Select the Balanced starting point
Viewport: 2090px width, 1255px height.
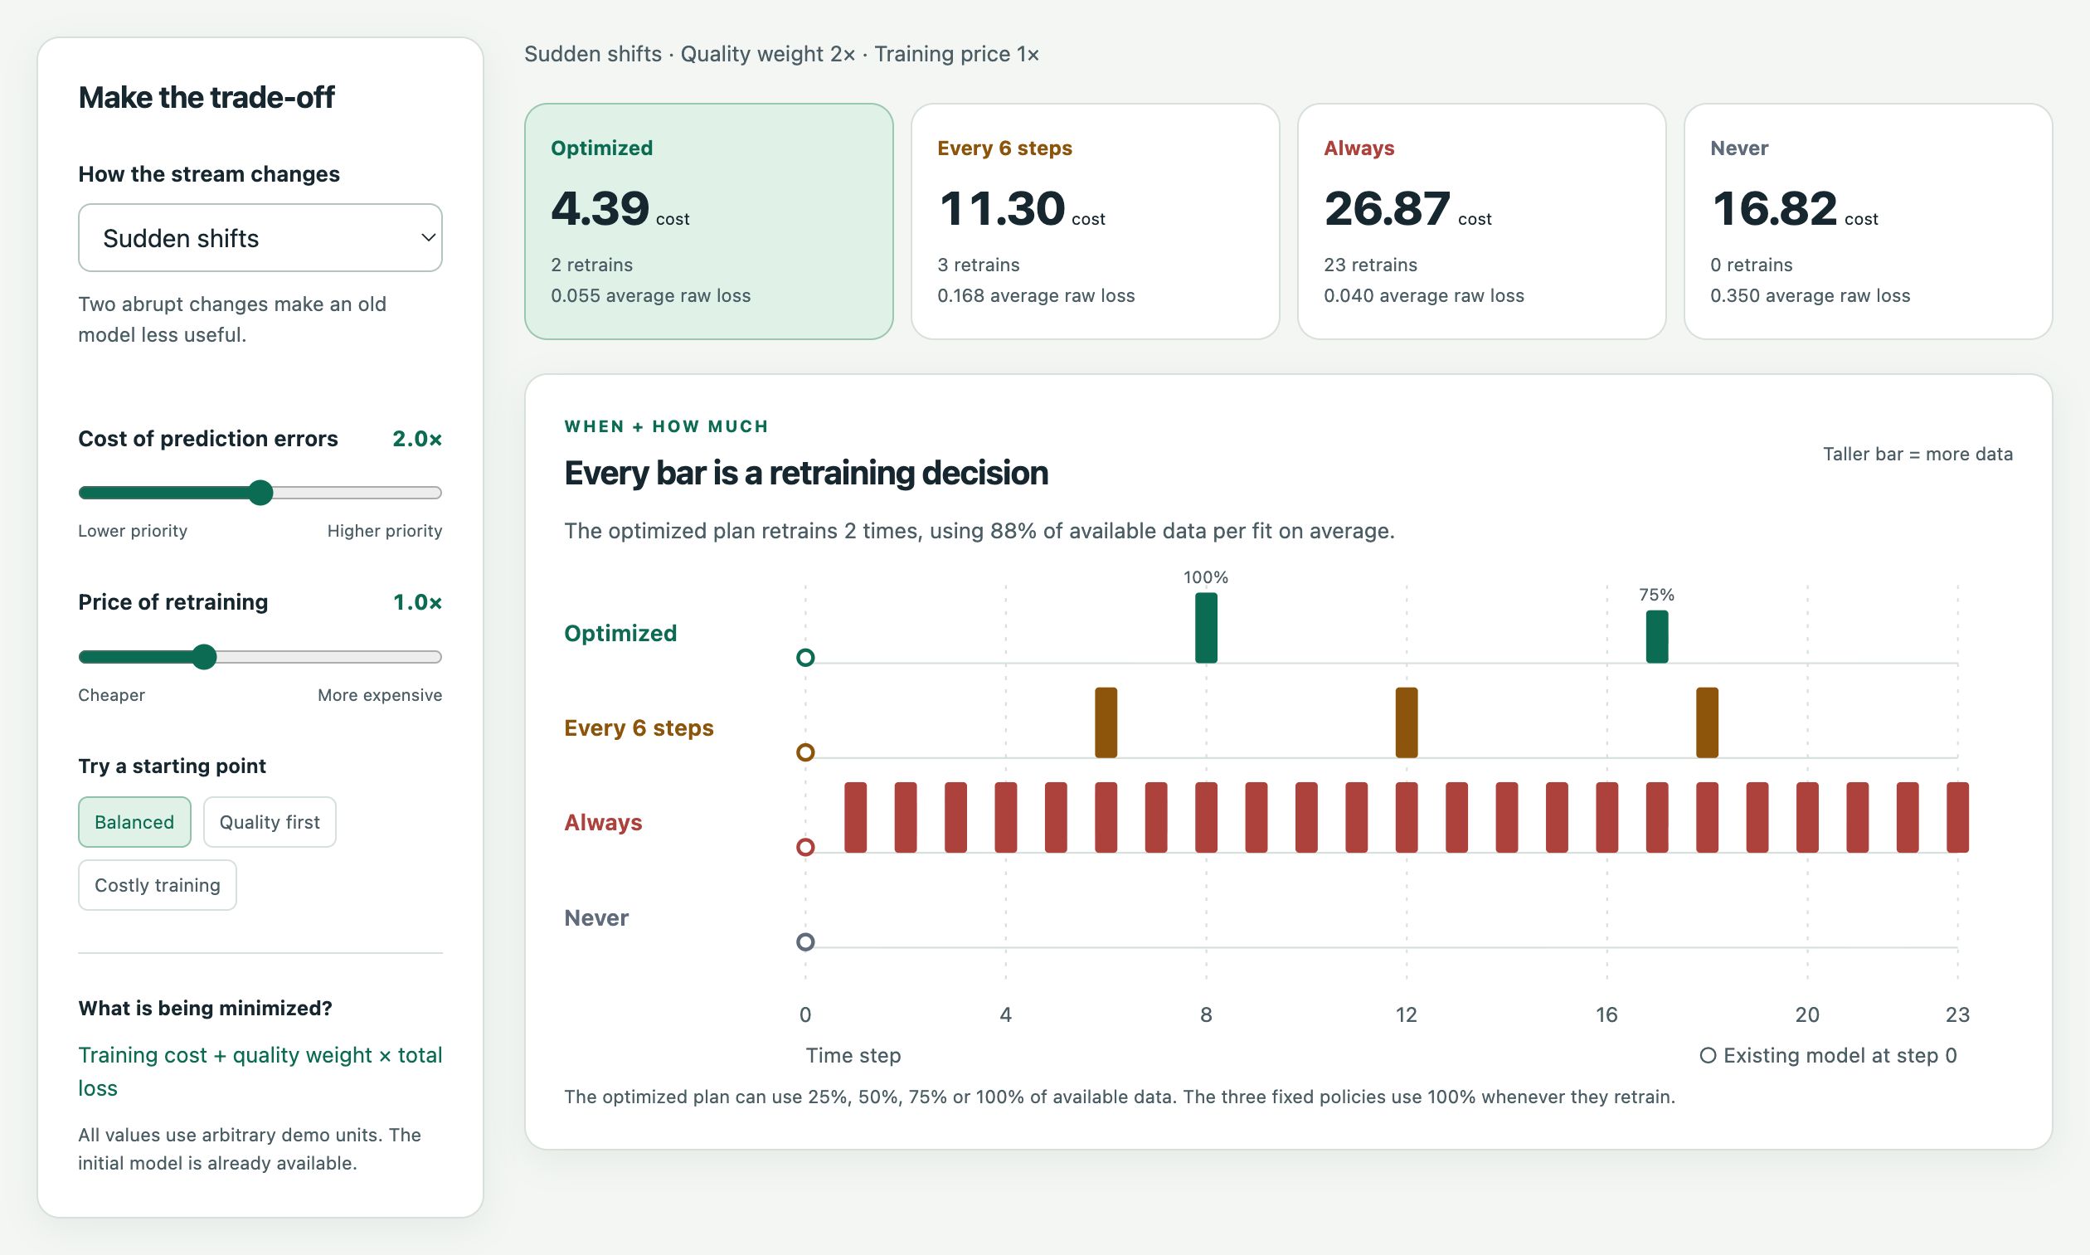coord(134,822)
